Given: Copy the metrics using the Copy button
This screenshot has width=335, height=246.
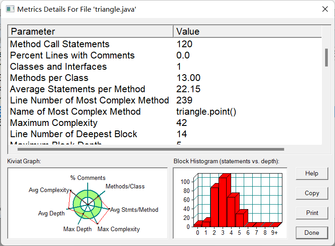Looking at the screenshot, I should (x=312, y=193).
